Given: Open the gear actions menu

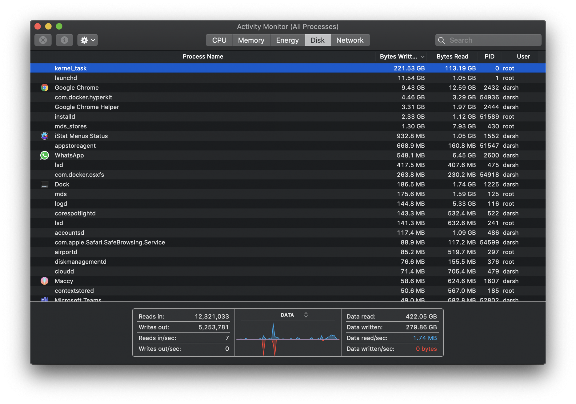Looking at the screenshot, I should pyautogui.click(x=88, y=40).
